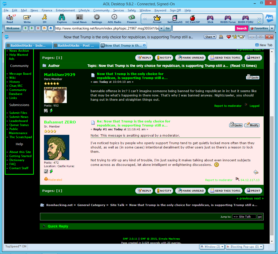Expand the Favorites dropdown arrow
Viewport: 278px width, 254px height.
click(x=272, y=28)
